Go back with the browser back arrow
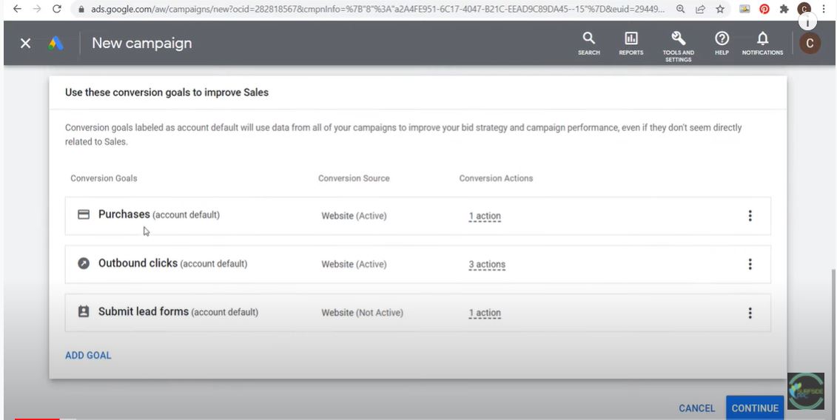 click(17, 9)
